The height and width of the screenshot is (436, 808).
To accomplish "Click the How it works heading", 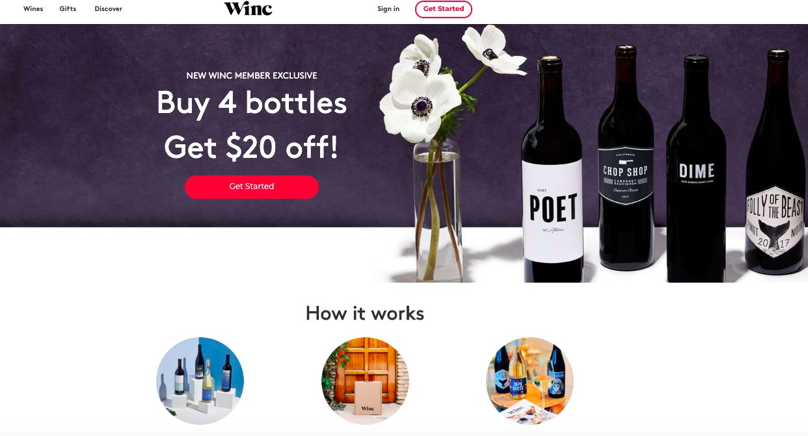I will 365,314.
